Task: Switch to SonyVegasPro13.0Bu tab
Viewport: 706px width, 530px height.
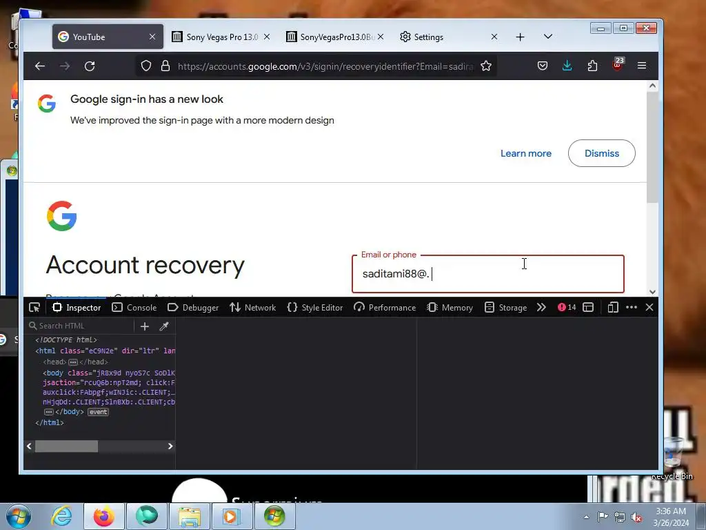Action: click(335, 37)
